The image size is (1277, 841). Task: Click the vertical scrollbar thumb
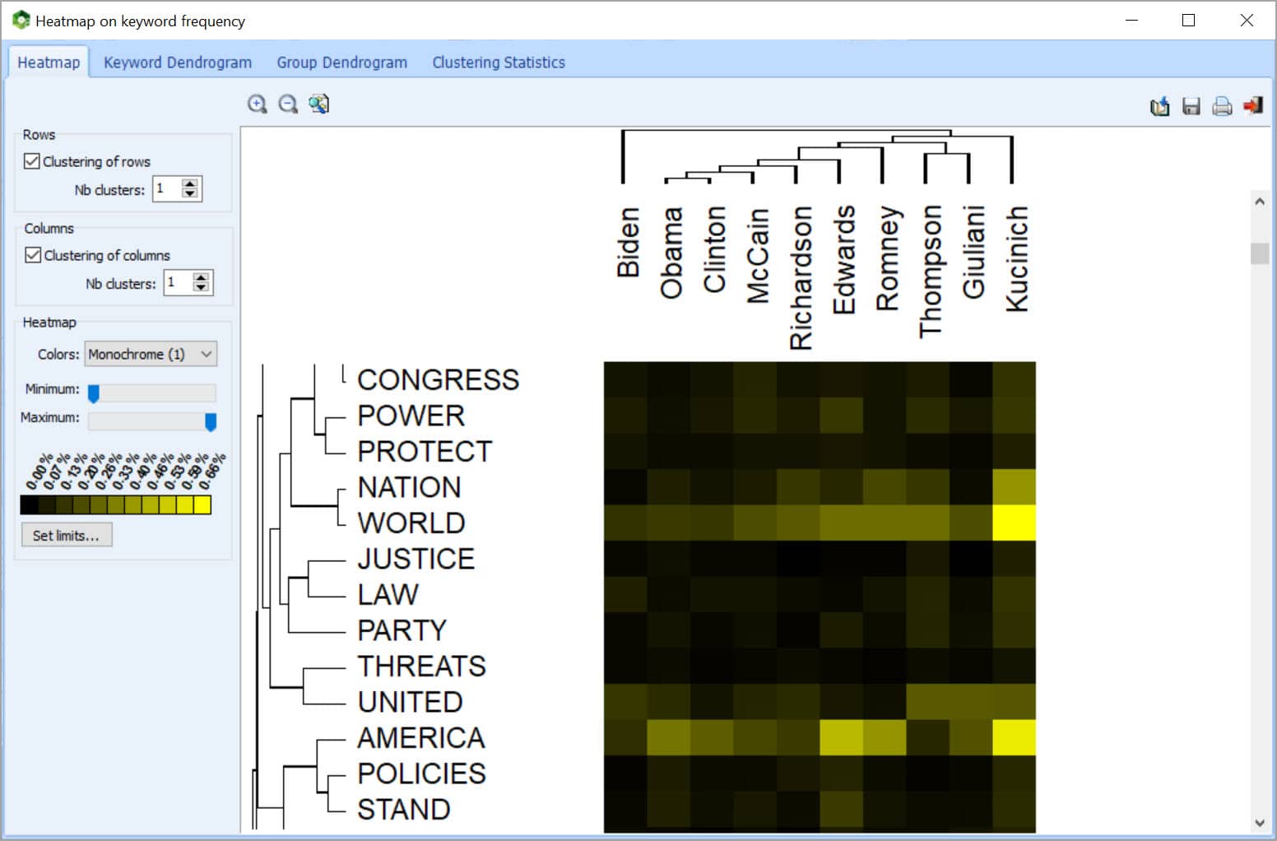(1259, 253)
